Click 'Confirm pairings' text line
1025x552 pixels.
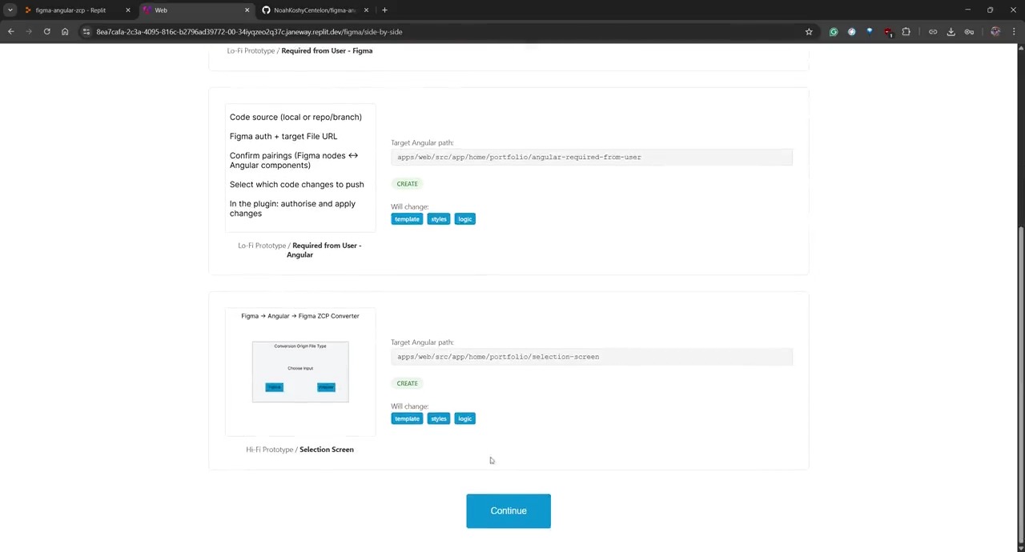click(x=294, y=160)
